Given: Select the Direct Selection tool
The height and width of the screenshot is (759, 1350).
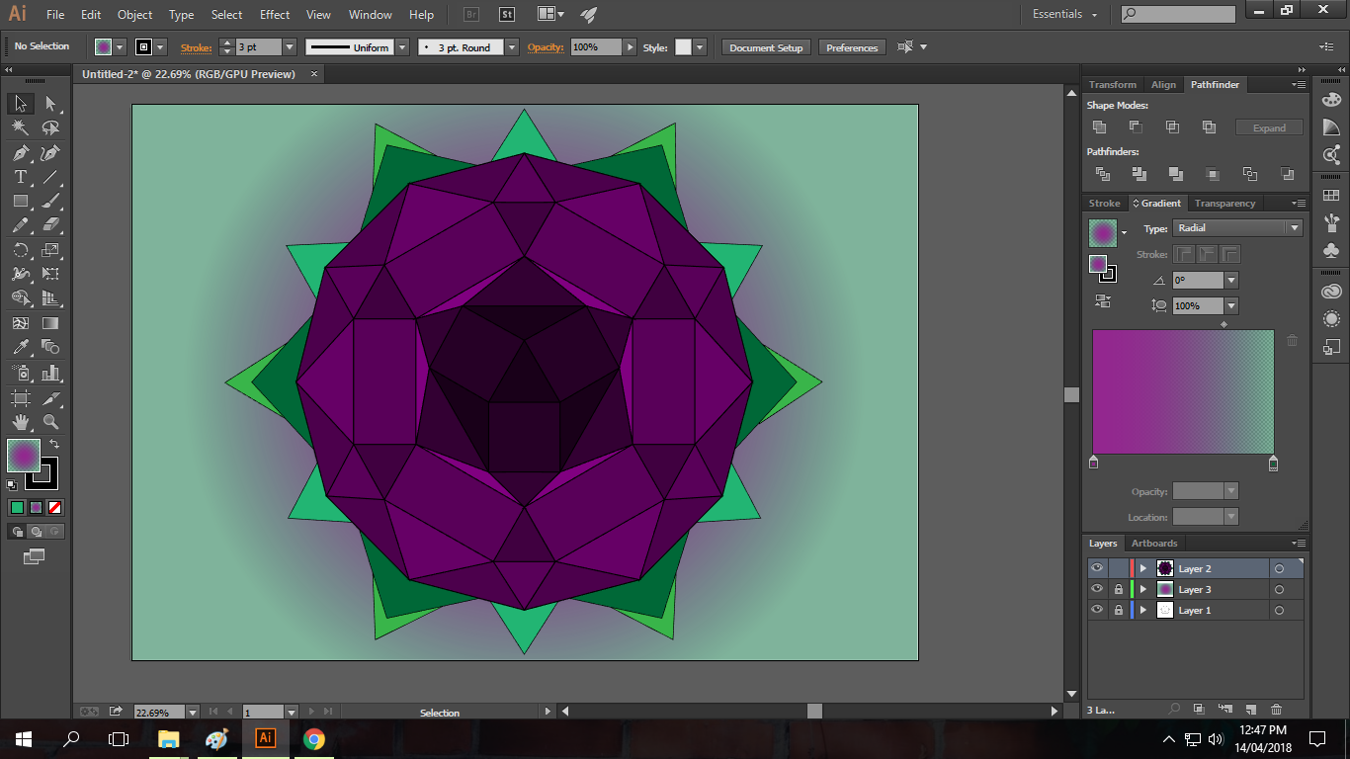Looking at the screenshot, I should click(50, 104).
